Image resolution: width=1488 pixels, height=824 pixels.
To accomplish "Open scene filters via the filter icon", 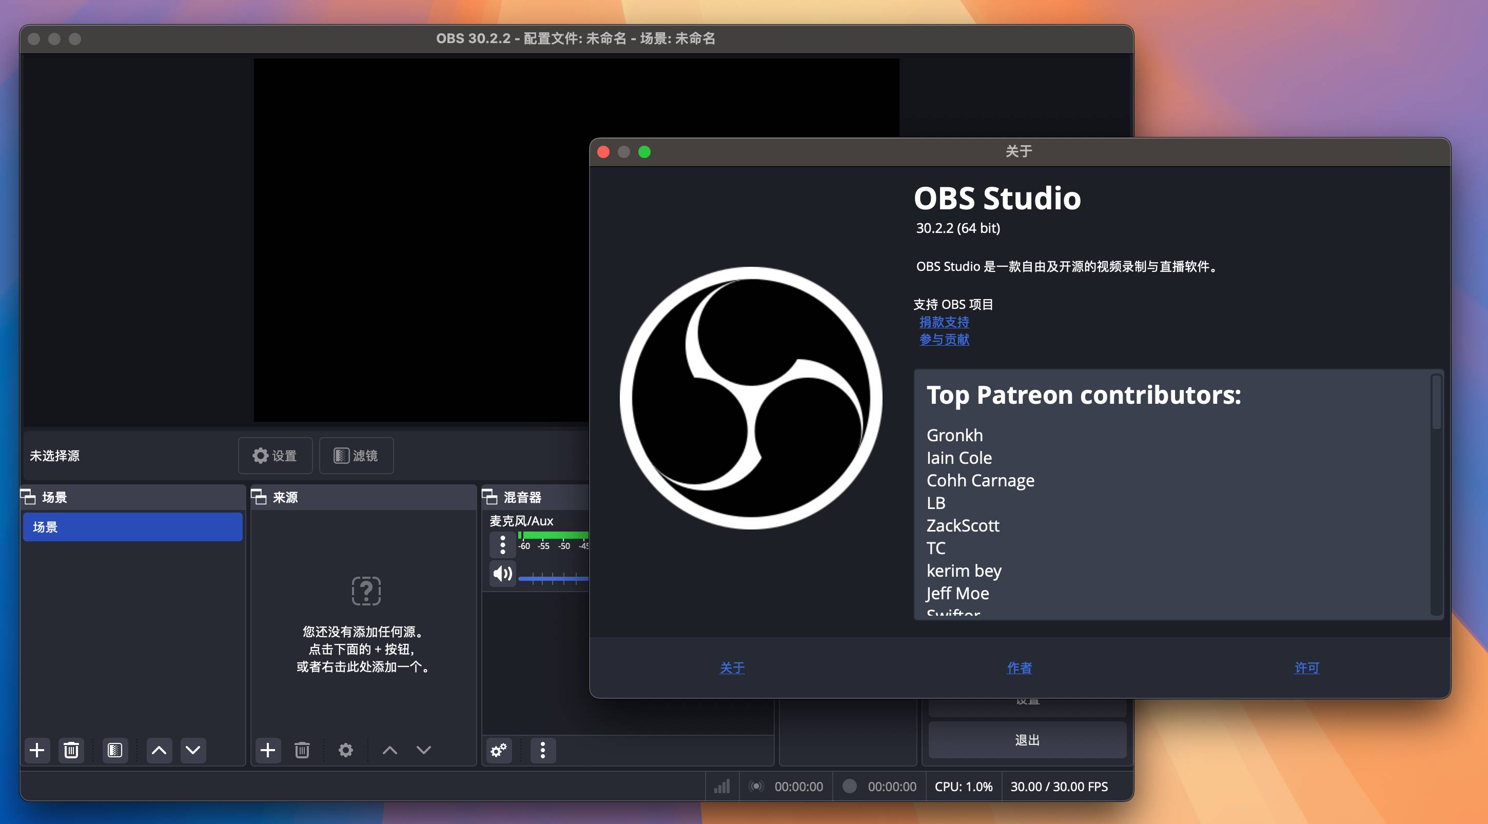I will [x=114, y=750].
